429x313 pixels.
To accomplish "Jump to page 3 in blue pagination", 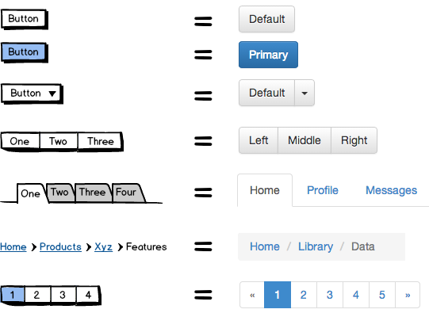I will tap(330, 295).
